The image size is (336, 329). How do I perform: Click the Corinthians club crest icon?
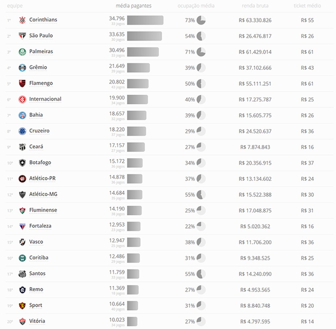[22, 20]
